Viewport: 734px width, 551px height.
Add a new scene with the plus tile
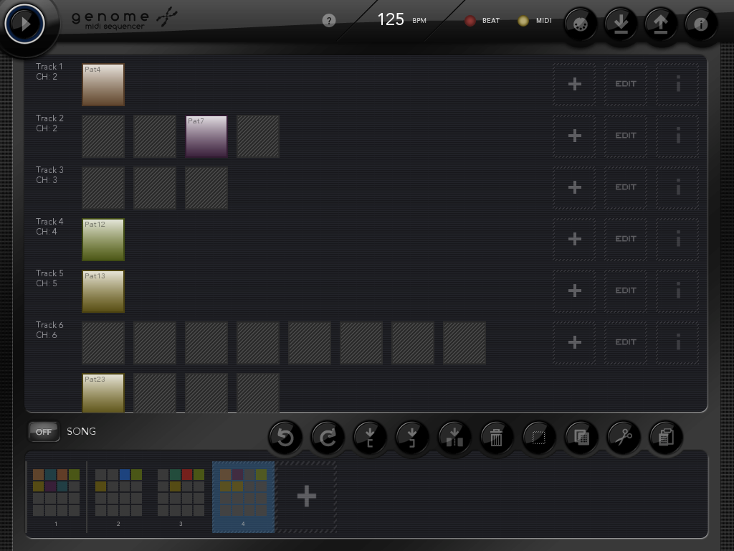tap(307, 496)
